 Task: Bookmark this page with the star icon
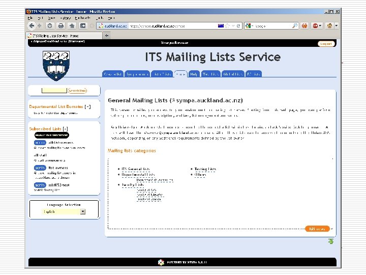(x=227, y=26)
